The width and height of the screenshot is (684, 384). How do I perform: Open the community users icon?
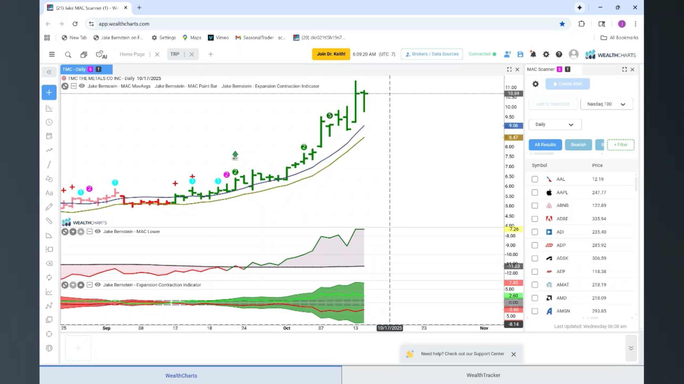pos(507,54)
